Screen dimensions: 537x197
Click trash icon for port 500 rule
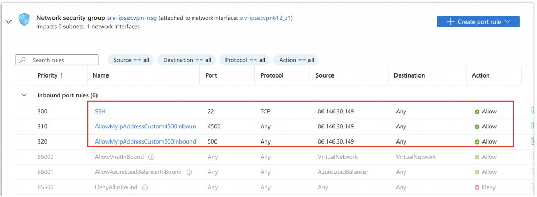tap(533, 141)
